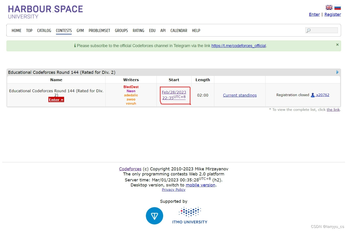Open the Privacy Policy link
Image resolution: width=348 pixels, height=231 pixels.
[x=174, y=190]
